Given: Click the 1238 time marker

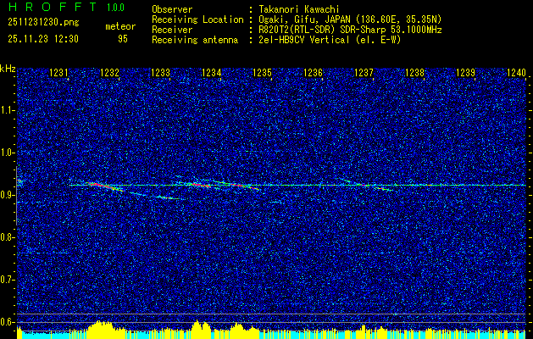Looking at the screenshot, I should coord(414,72).
